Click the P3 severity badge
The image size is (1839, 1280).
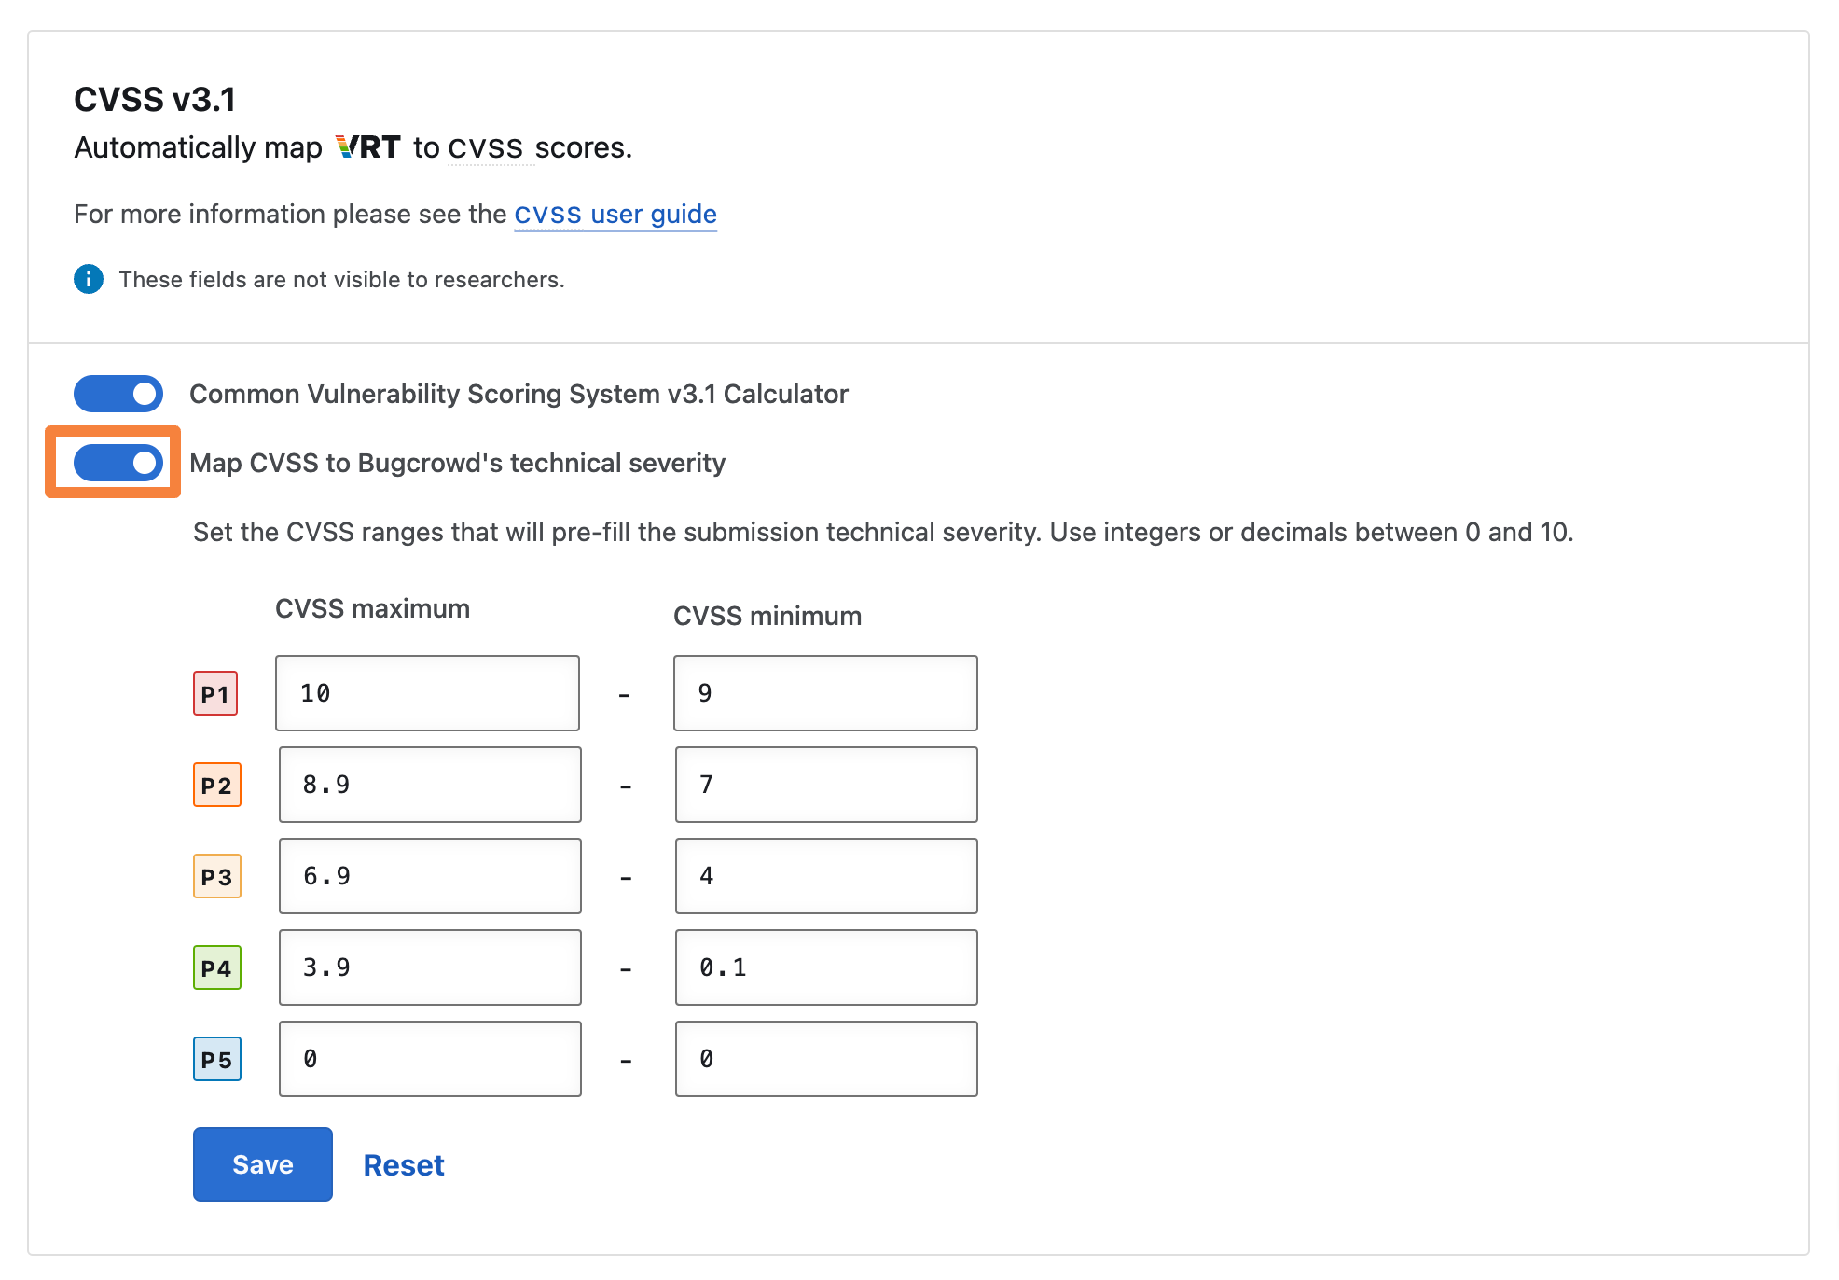click(217, 876)
